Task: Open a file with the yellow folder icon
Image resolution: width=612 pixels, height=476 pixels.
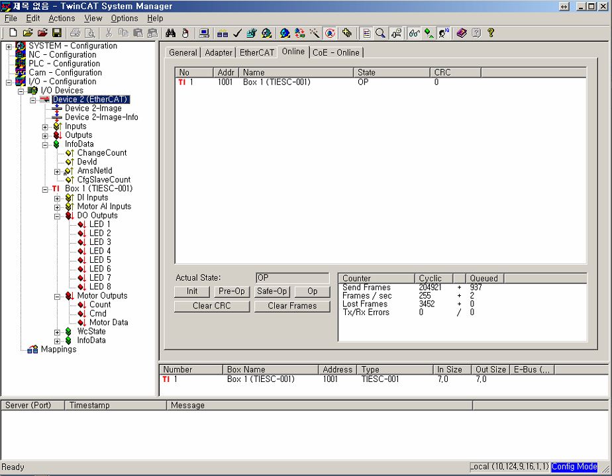Action: [x=28, y=33]
